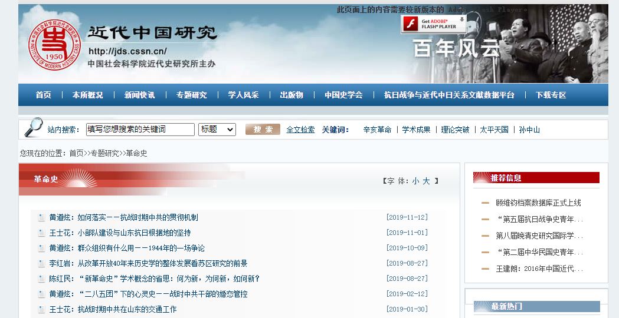Click the Institute of Modern History red logo
The height and width of the screenshot is (318, 619).
click(x=53, y=44)
